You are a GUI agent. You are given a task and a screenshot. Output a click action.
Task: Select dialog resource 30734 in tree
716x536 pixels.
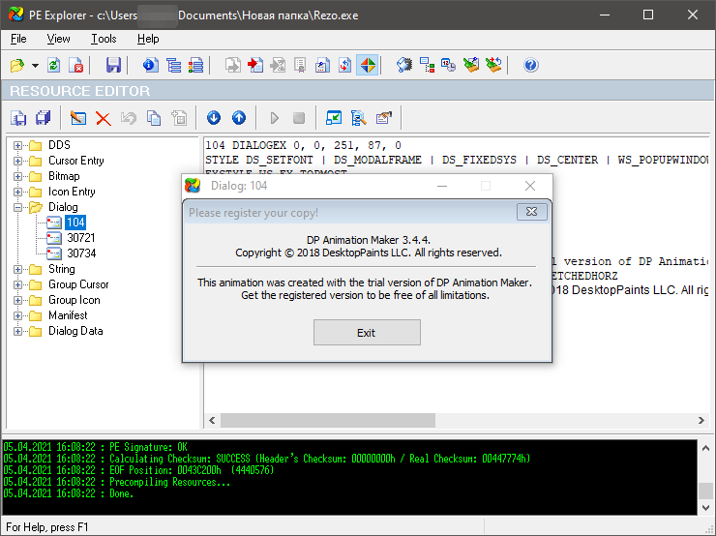coord(81,253)
